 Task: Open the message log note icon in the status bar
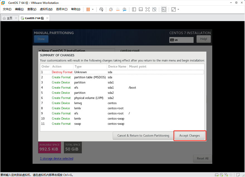[238, 175]
